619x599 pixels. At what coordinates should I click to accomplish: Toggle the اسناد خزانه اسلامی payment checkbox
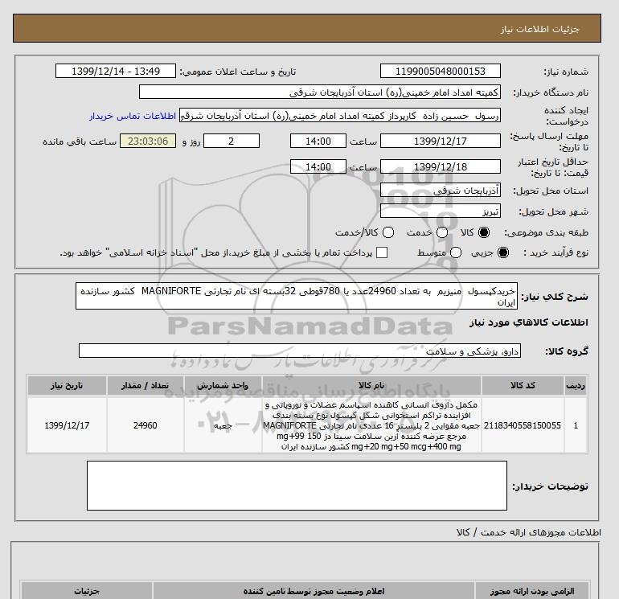(382, 252)
